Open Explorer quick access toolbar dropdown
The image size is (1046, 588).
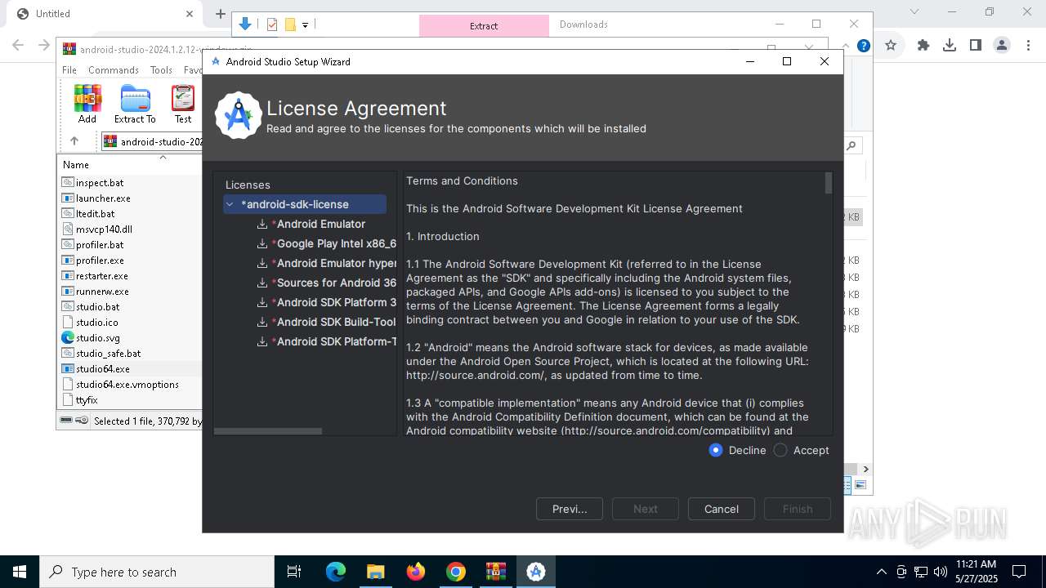click(305, 25)
